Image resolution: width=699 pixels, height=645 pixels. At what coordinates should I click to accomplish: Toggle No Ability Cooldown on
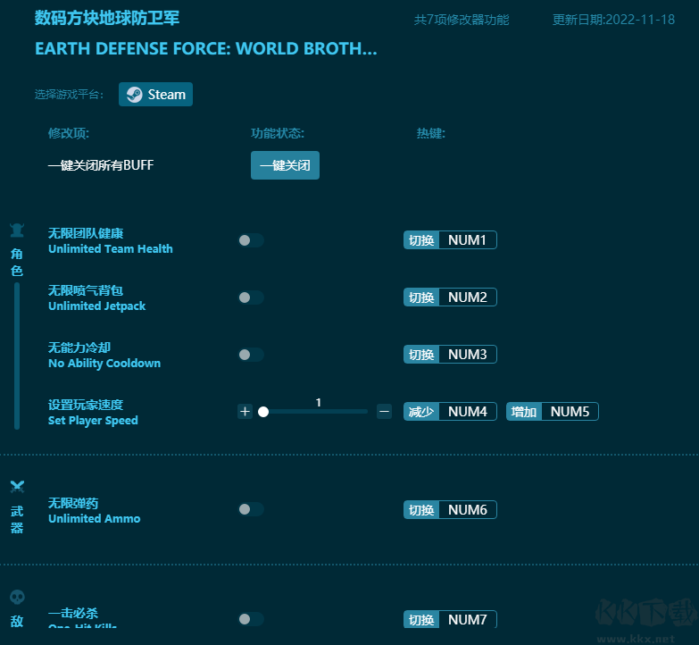coord(251,355)
